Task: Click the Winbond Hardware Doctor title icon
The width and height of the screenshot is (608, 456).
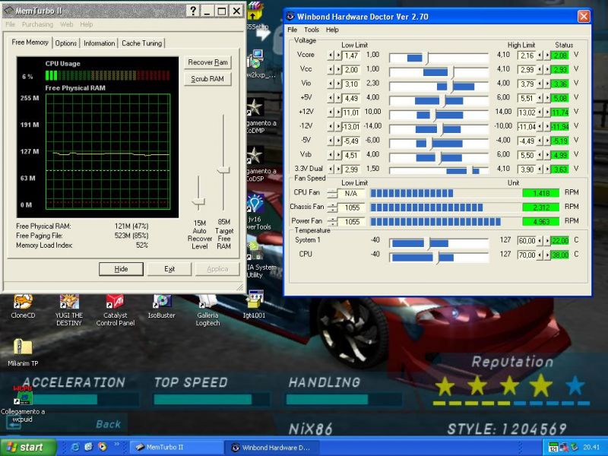Action: 290,16
